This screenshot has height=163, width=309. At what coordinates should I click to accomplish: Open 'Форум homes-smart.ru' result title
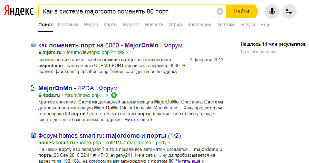(x=109, y=135)
